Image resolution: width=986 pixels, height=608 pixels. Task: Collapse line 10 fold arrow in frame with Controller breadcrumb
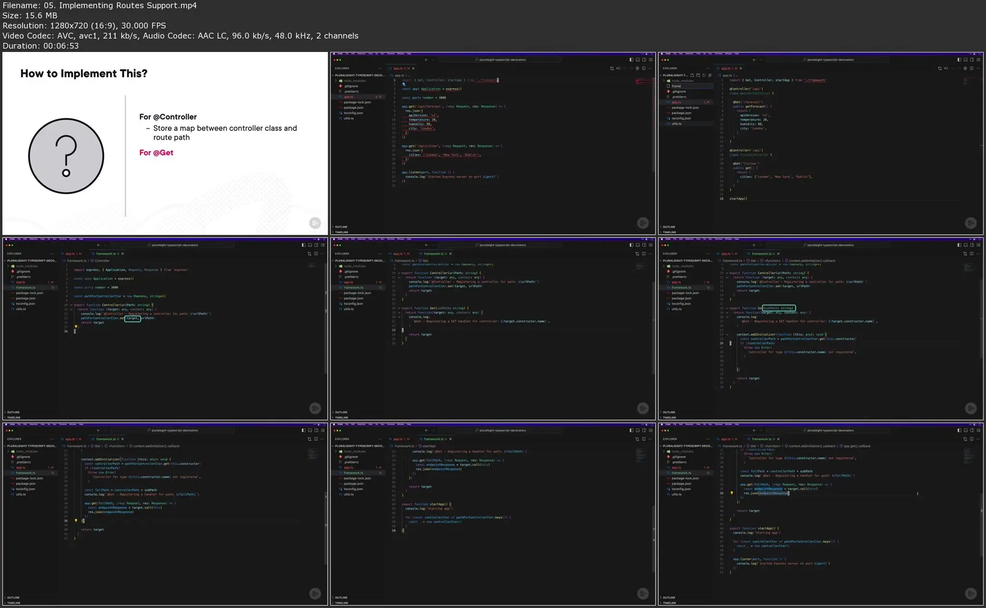point(71,305)
